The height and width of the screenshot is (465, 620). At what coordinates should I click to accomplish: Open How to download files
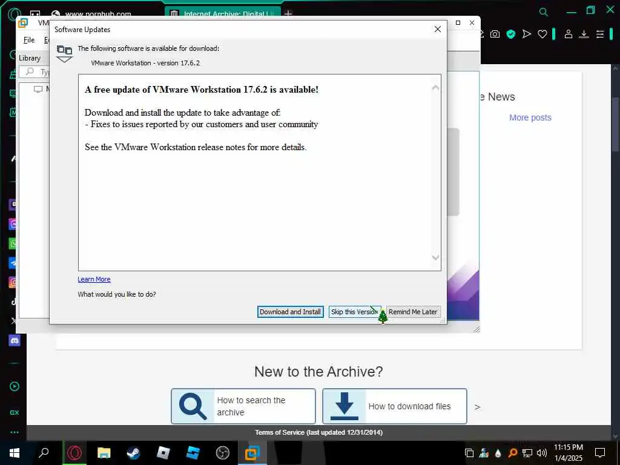394,406
